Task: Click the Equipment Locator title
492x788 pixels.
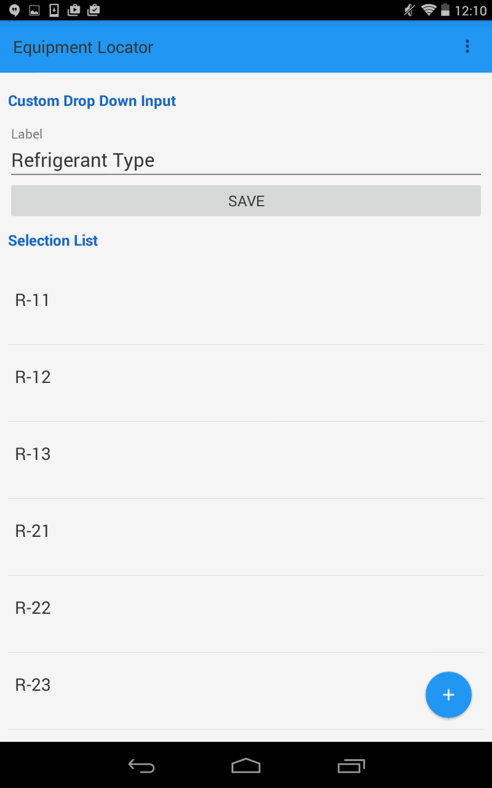Action: [x=83, y=47]
